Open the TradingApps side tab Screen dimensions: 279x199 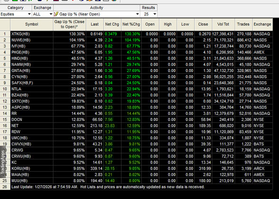pyautogui.click(x=3, y=162)
